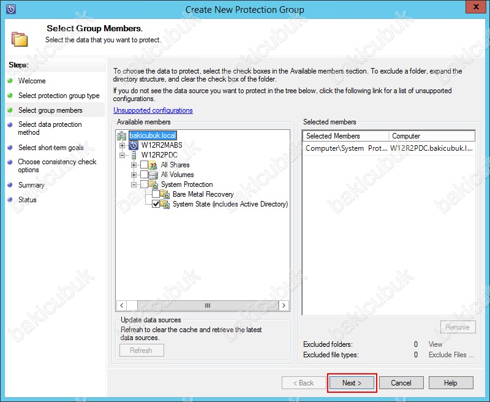Viewport: 490px width, 402px height.
Task: Click the System State item icon
Action: coord(165,204)
